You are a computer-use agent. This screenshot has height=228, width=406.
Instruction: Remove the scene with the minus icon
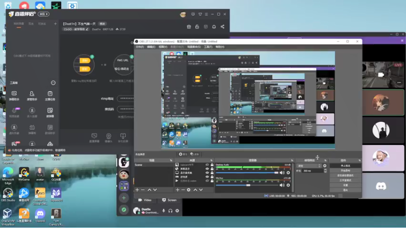pos(143,189)
